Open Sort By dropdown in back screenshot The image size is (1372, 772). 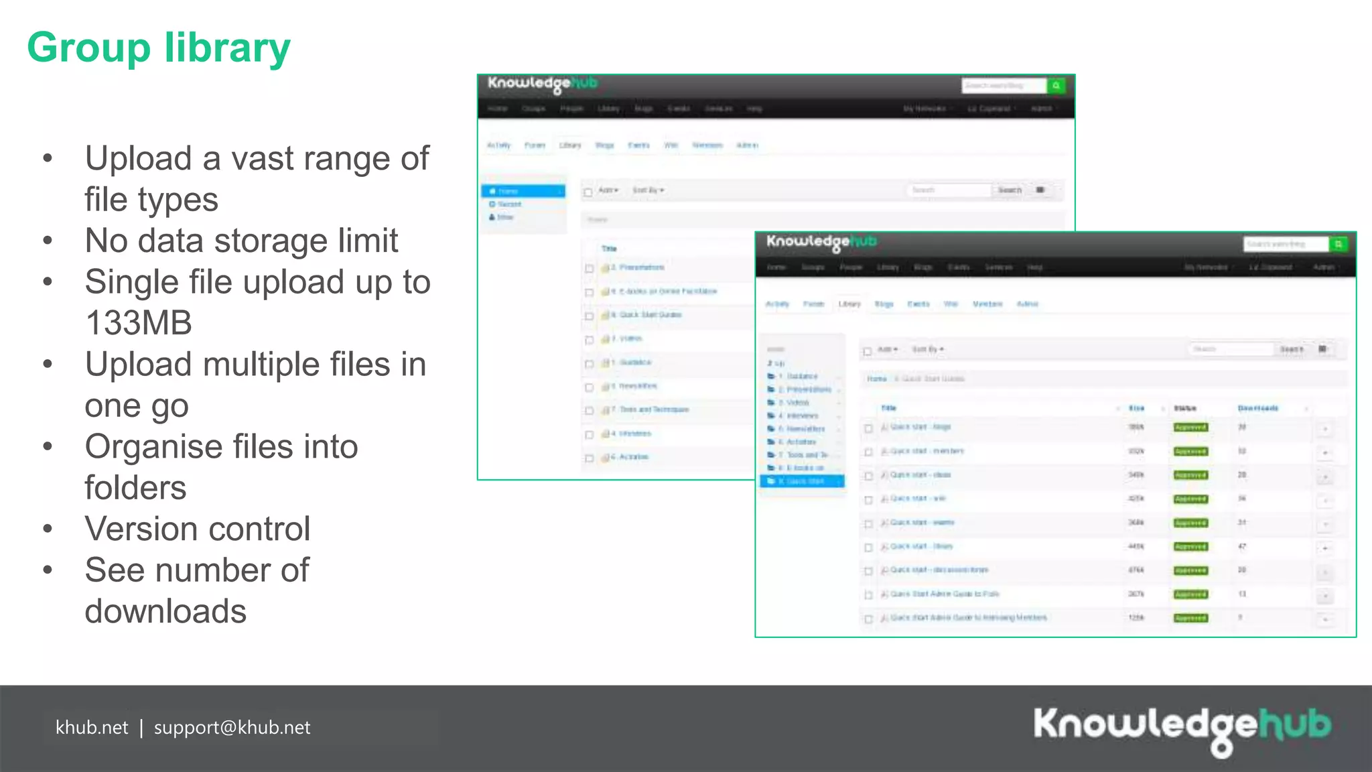click(648, 190)
